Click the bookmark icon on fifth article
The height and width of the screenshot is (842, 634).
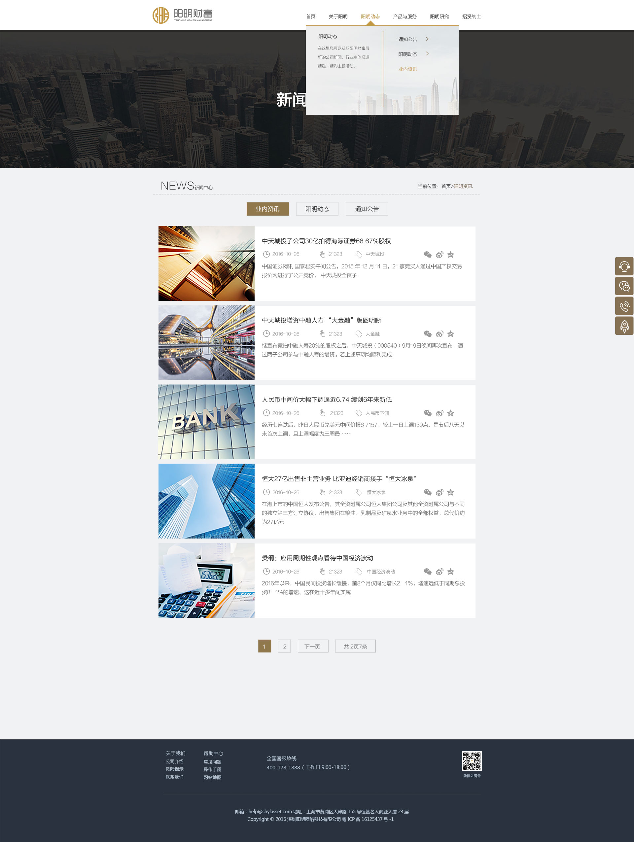point(453,571)
